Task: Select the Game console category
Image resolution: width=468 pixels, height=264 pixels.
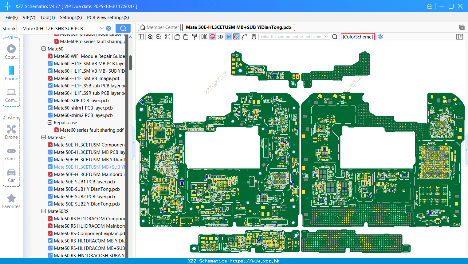Action: [11, 154]
